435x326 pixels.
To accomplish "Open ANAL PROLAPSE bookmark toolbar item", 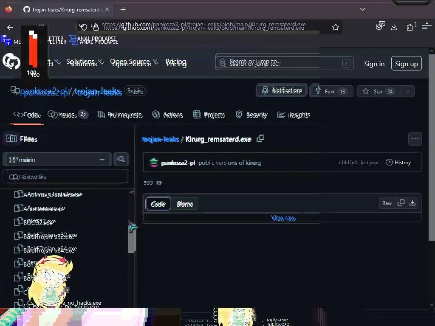I will pos(93,40).
